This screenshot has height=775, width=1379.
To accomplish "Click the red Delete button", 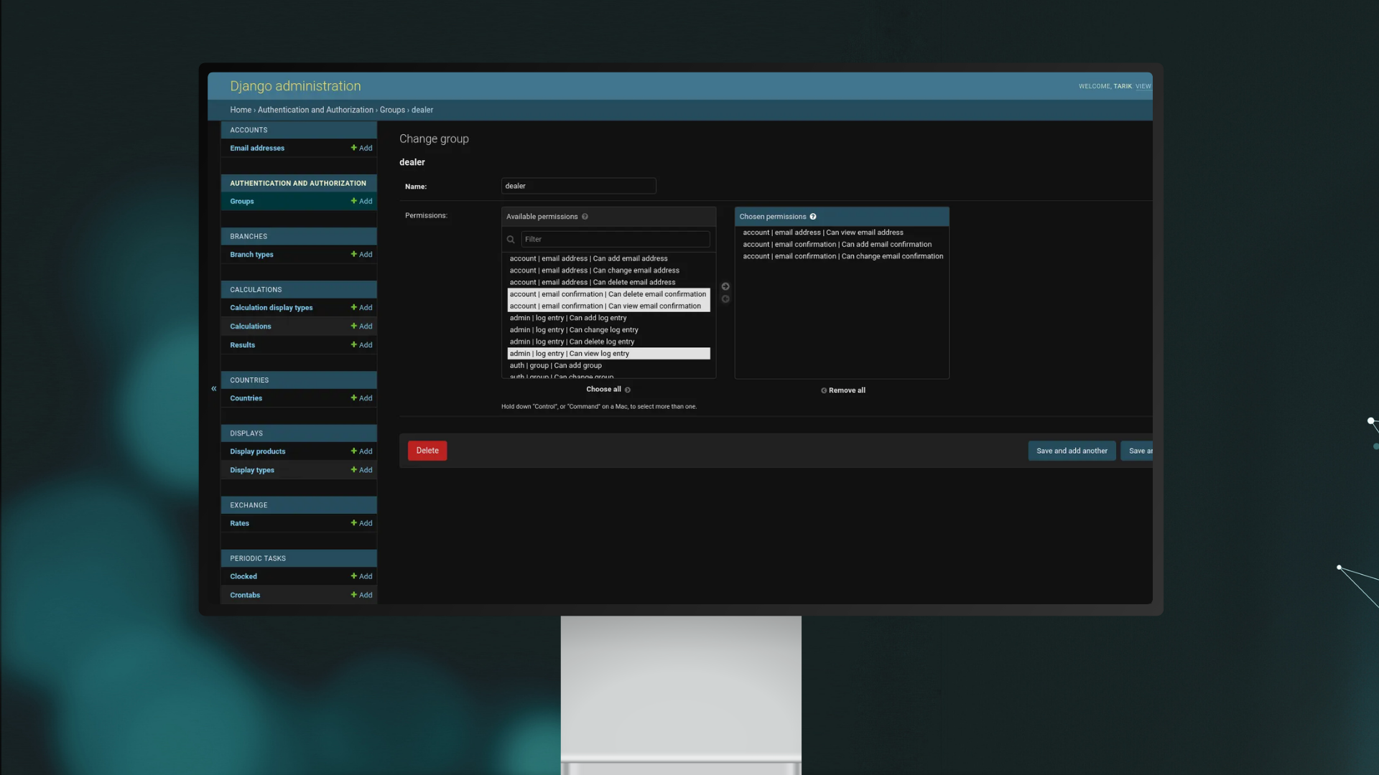I will coord(427,451).
